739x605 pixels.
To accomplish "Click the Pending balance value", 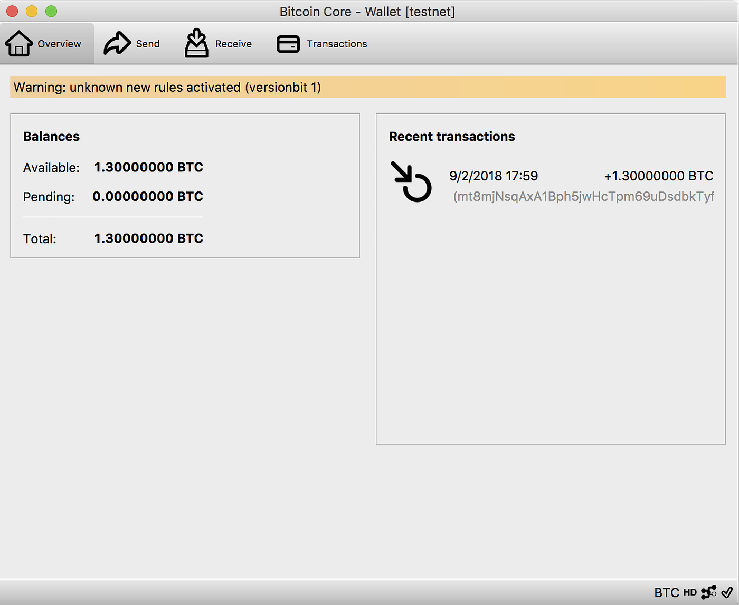I will pyautogui.click(x=148, y=196).
